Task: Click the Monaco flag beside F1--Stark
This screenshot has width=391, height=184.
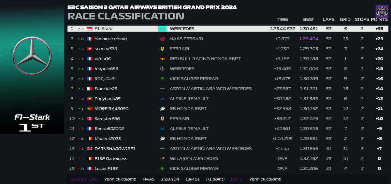Action: click(90, 29)
